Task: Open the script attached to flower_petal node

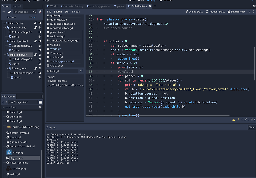Action: [36, 68]
